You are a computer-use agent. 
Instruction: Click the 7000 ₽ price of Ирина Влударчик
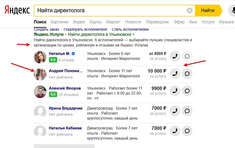coord(159,108)
